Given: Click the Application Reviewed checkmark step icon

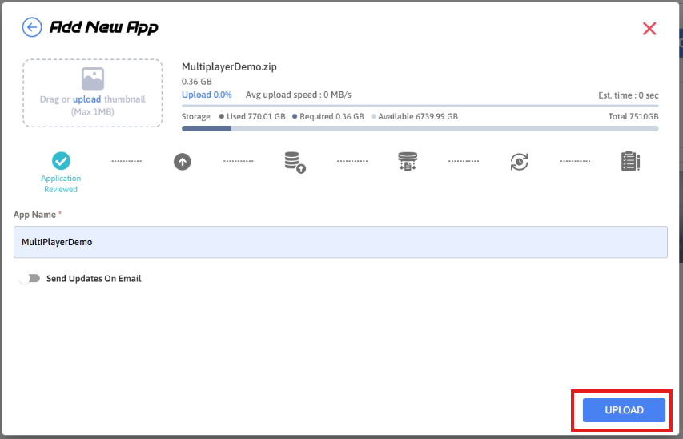Looking at the screenshot, I should click(x=61, y=161).
